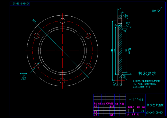The height and width of the screenshot is (118, 167).
Task: Click the part name 侧板左上盖板
Action: tap(155, 105)
